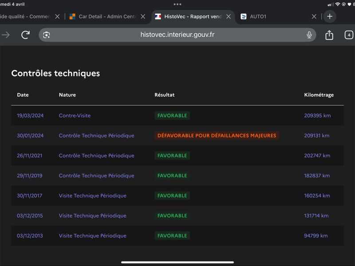Tap the forward navigation arrow
Image resolution: width=355 pixels, height=266 pixels.
pos(6,35)
